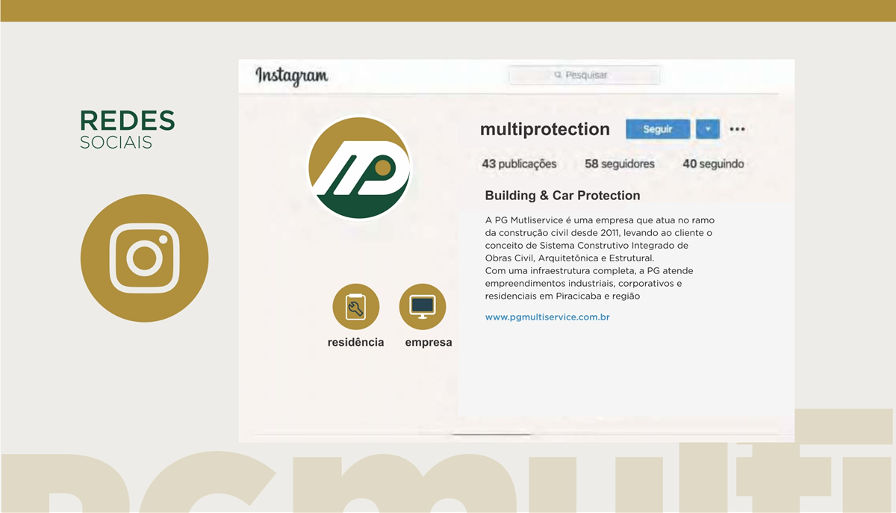Click the magnifier icon in the search box
The image size is (896, 513).
pos(558,75)
